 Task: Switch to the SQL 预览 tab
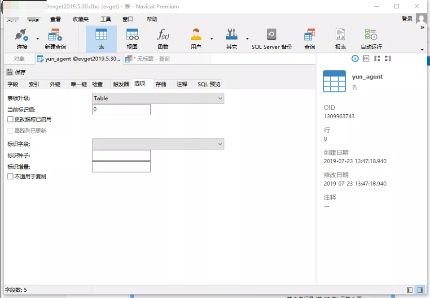coord(209,84)
